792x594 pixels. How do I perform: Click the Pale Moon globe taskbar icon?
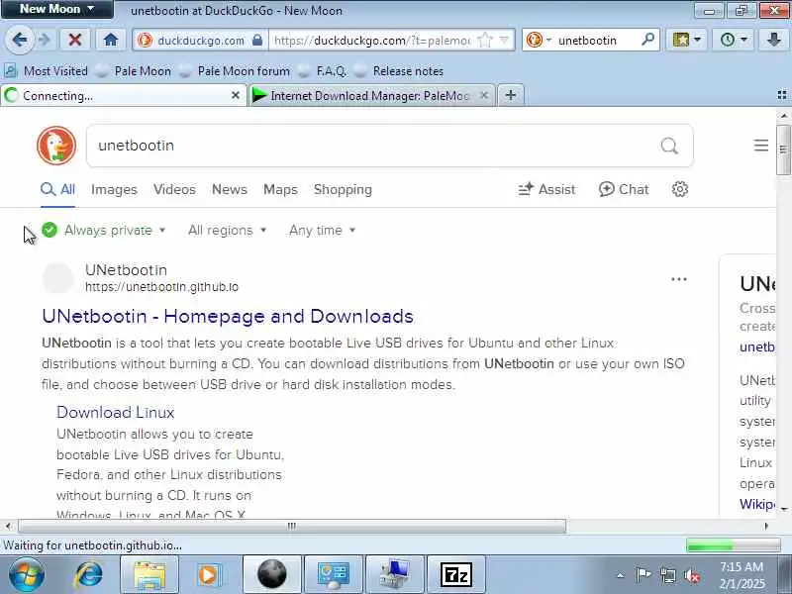[271, 575]
